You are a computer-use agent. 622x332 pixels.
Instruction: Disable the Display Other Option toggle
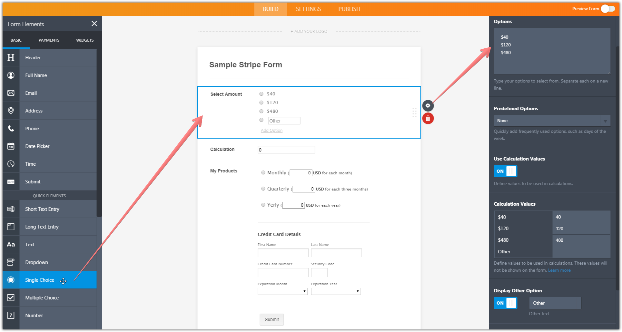pyautogui.click(x=505, y=303)
